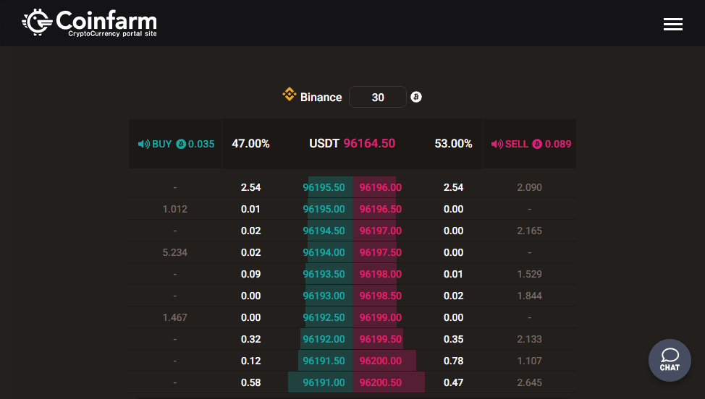705x399 pixels.
Task: Click the 47.00% buy ratio
Action: [x=250, y=144]
